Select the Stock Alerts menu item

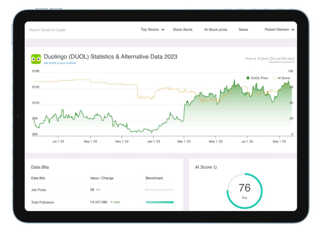pyautogui.click(x=183, y=30)
